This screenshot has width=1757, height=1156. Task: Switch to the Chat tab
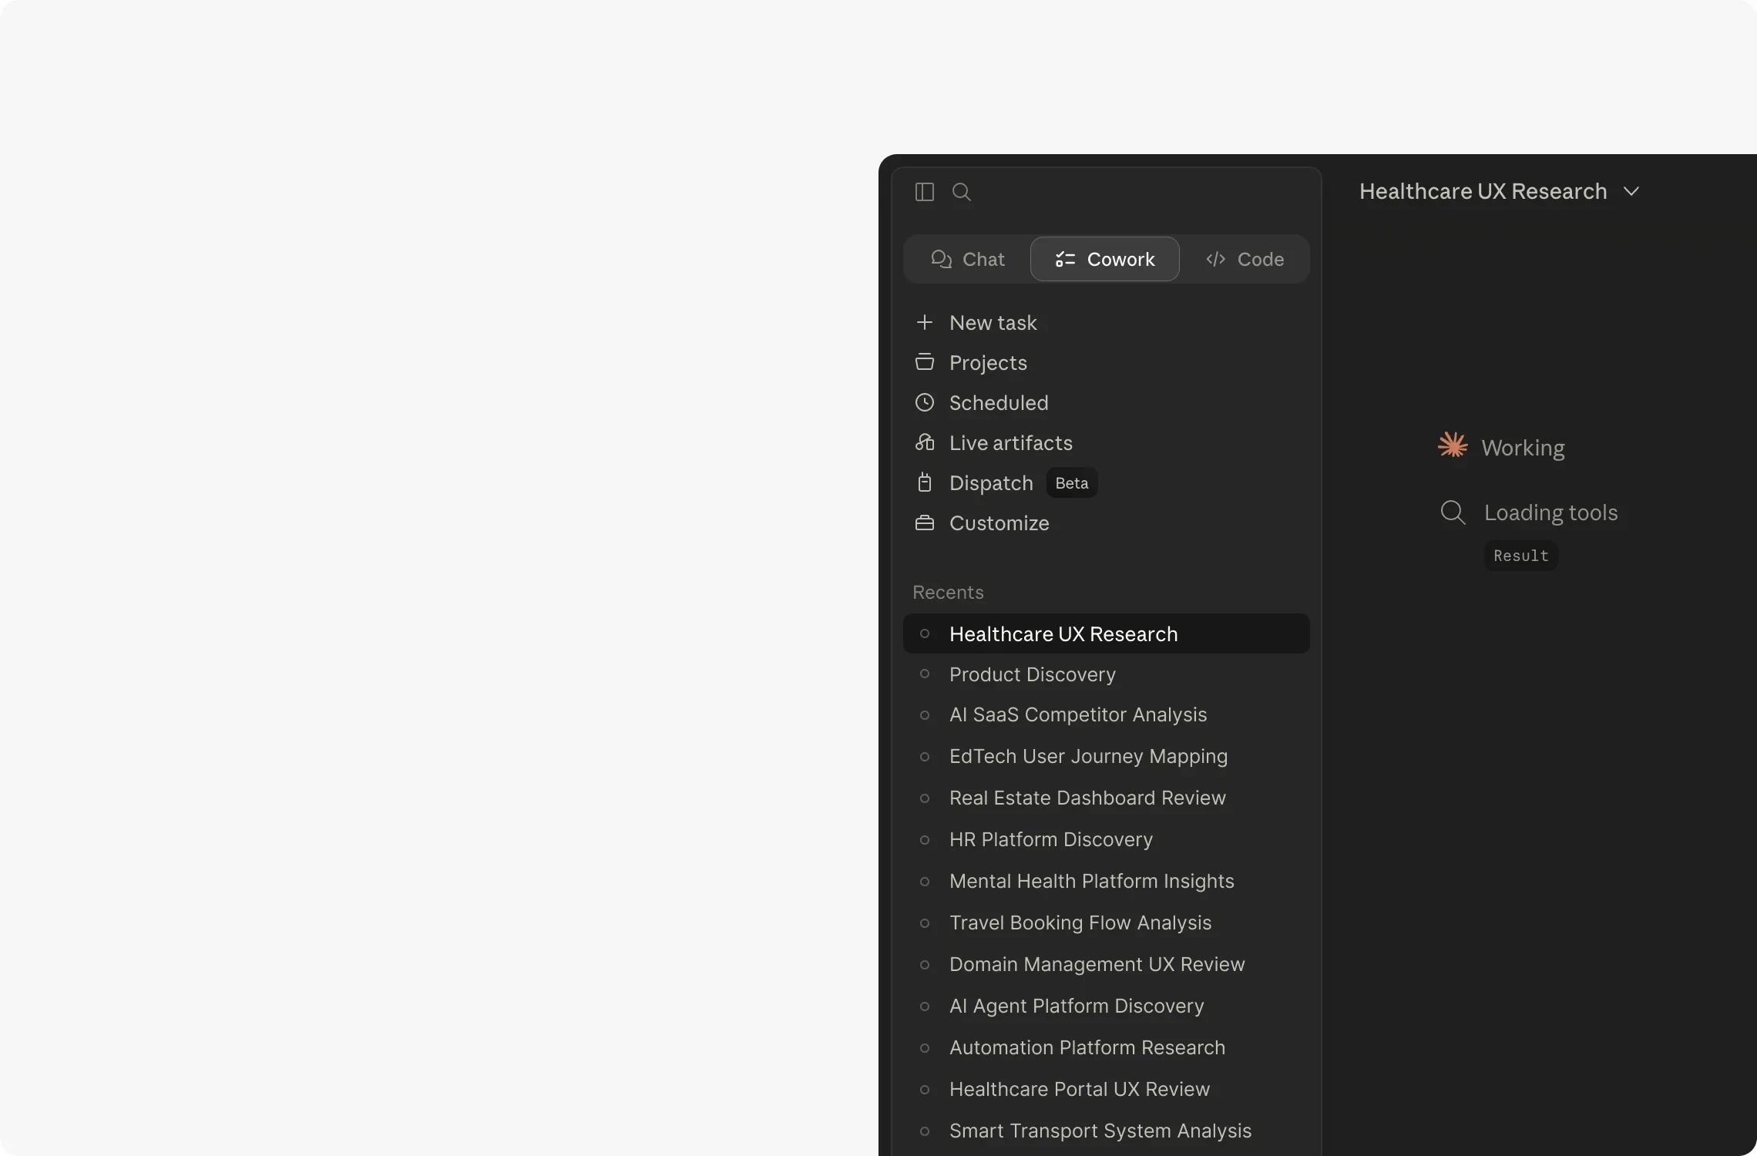pos(967,259)
